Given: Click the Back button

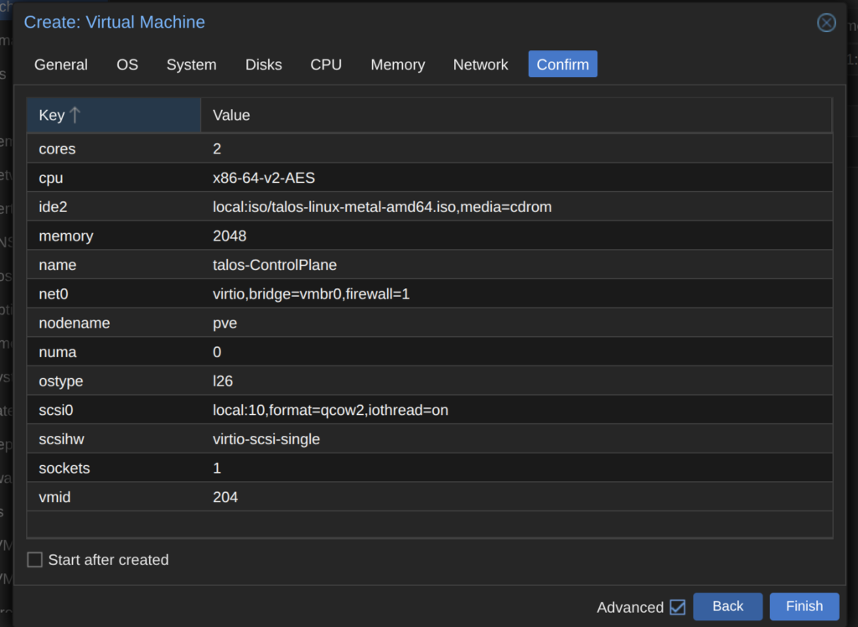Looking at the screenshot, I should click(x=727, y=606).
